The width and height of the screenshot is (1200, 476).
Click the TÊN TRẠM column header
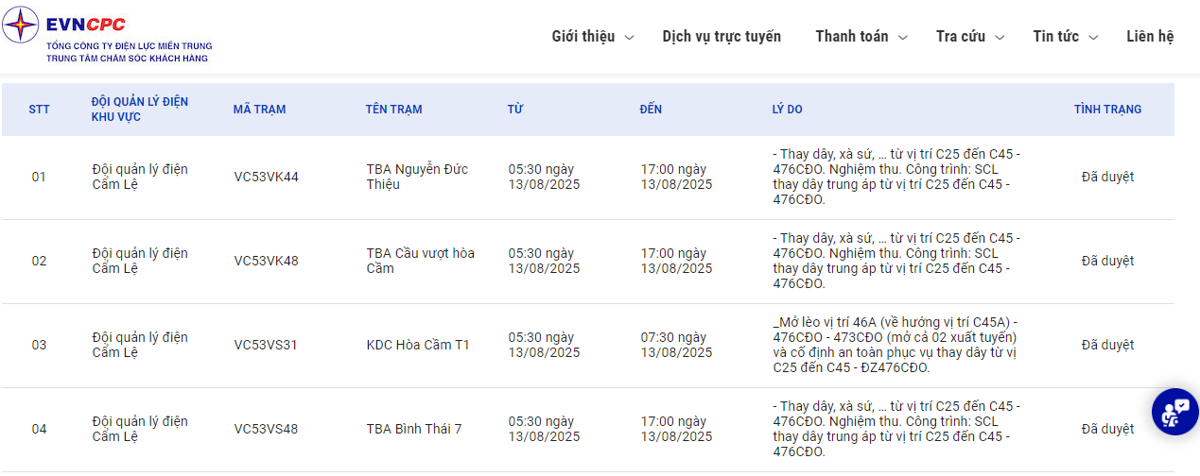[393, 110]
